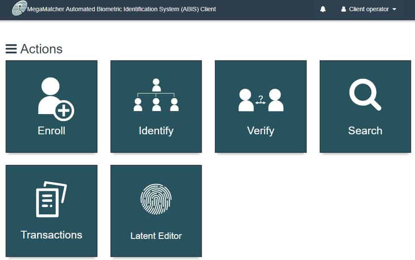This screenshot has width=415, height=260.
Task: Open the Enroll action tile
Action: click(52, 106)
